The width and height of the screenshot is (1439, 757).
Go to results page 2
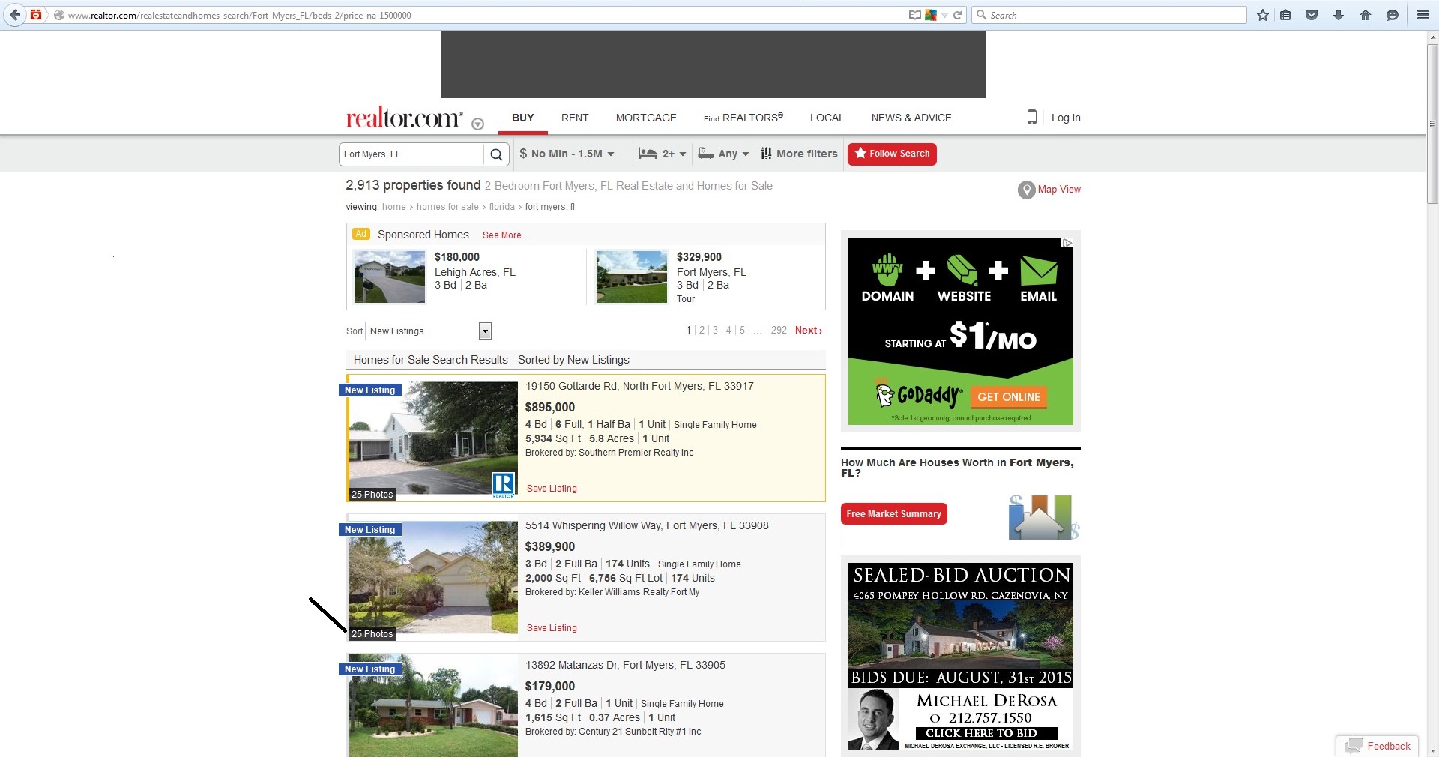click(x=702, y=331)
